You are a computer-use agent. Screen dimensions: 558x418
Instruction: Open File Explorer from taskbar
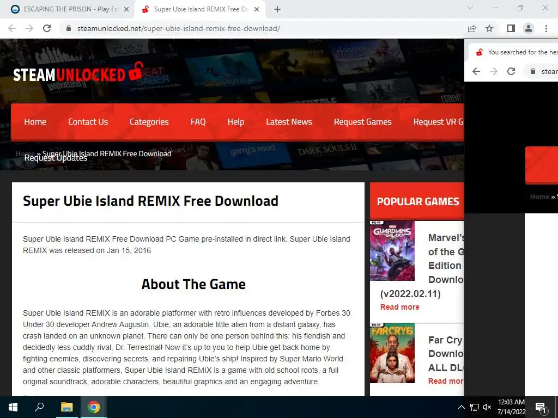point(66,407)
